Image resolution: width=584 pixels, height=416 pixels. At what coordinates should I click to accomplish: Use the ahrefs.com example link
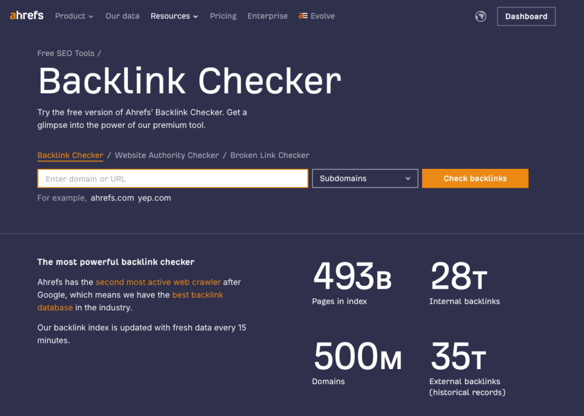pyautogui.click(x=112, y=198)
